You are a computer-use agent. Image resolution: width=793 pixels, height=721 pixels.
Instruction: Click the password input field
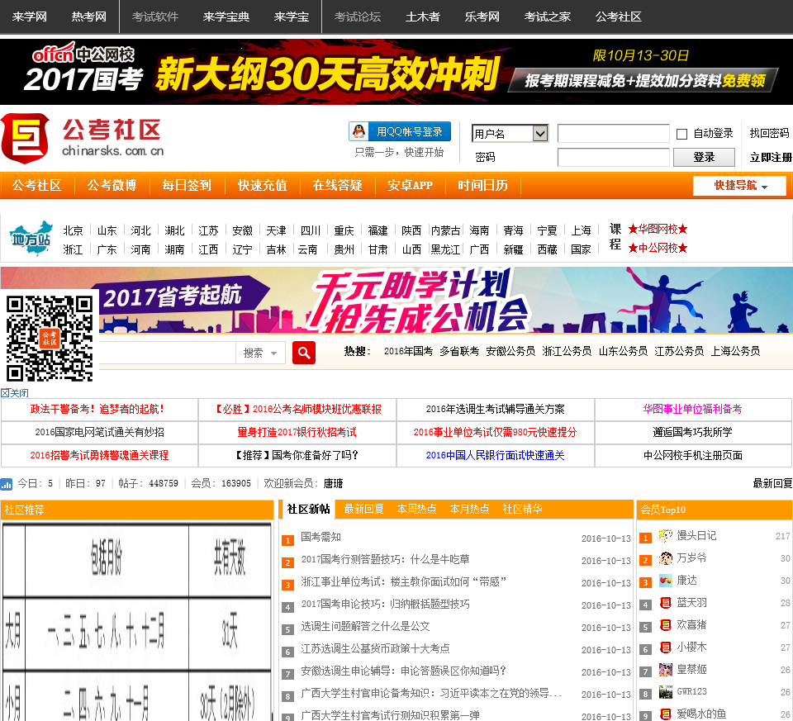coord(614,157)
